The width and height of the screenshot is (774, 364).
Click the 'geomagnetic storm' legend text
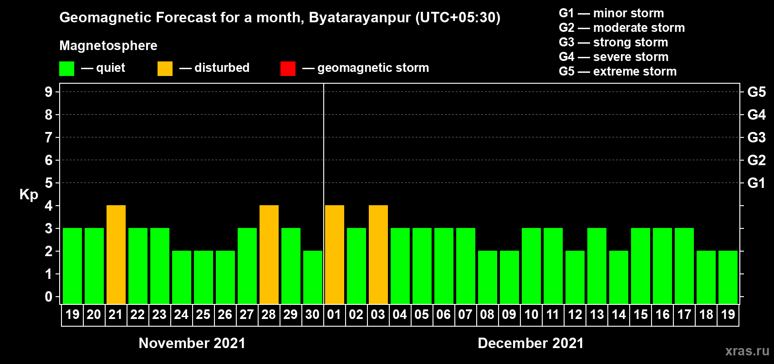(x=373, y=68)
